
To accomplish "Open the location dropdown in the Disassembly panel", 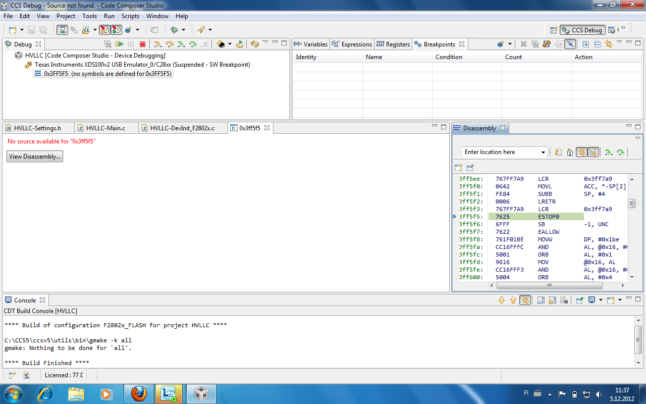I will tap(543, 151).
